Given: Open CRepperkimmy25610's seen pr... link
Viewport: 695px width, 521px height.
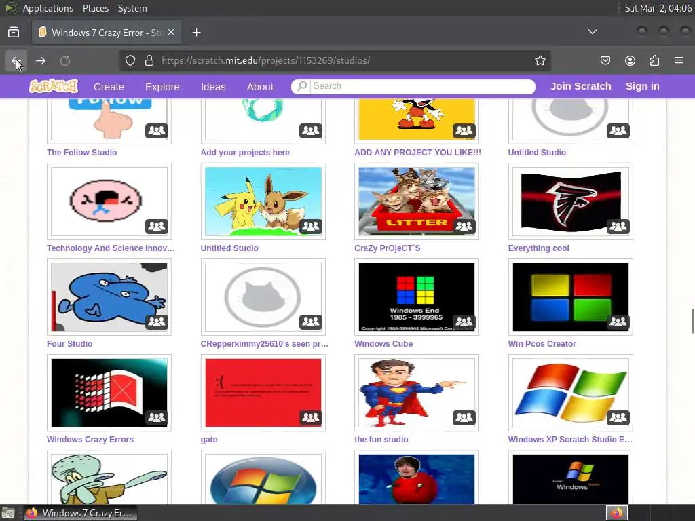Looking at the screenshot, I should click(265, 344).
